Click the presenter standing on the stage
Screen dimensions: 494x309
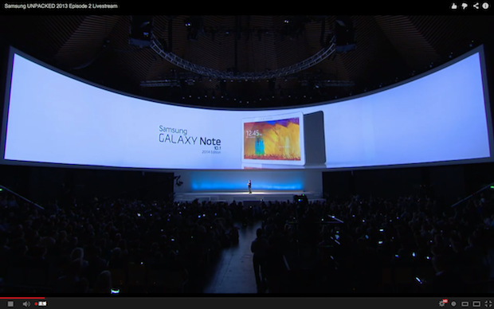coord(249,186)
